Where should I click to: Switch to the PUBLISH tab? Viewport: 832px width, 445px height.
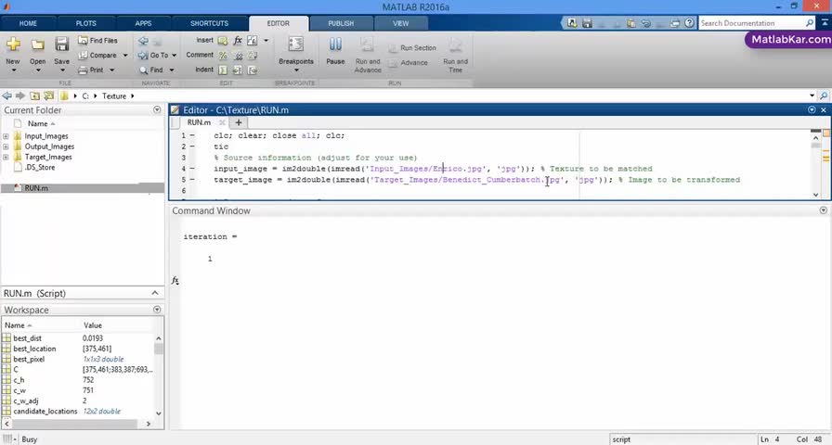pyautogui.click(x=341, y=23)
